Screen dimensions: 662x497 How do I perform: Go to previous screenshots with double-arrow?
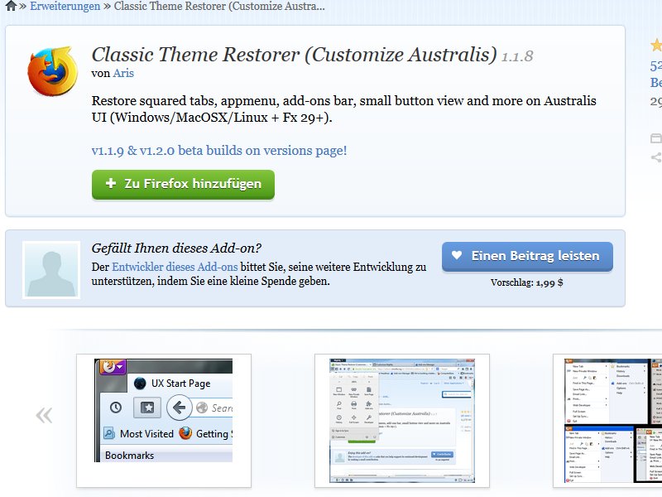coord(44,415)
